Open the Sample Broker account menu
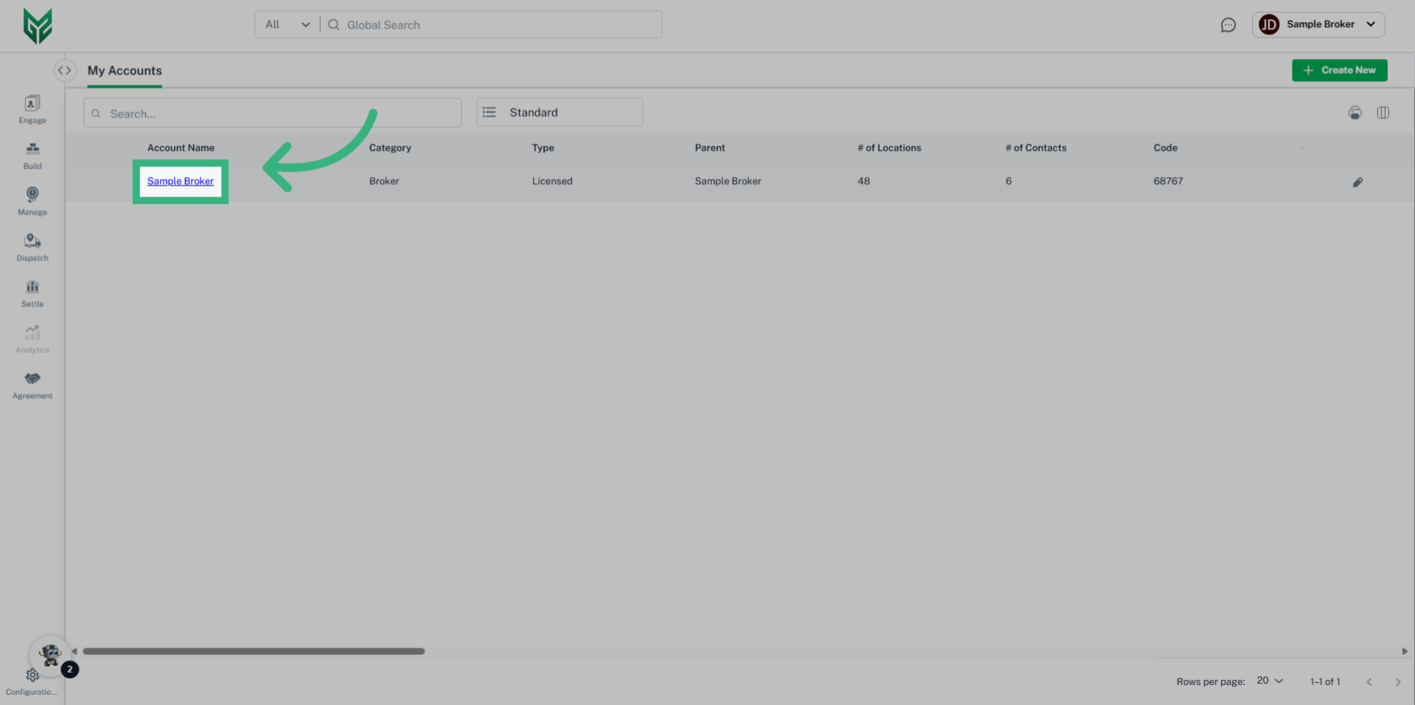 click(1318, 24)
